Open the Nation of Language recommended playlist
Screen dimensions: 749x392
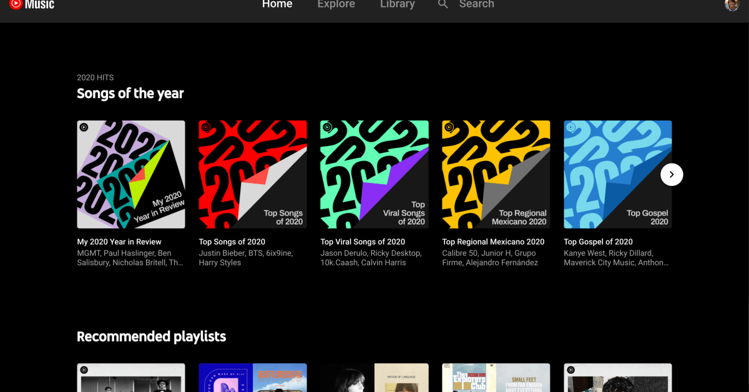[x=374, y=378]
